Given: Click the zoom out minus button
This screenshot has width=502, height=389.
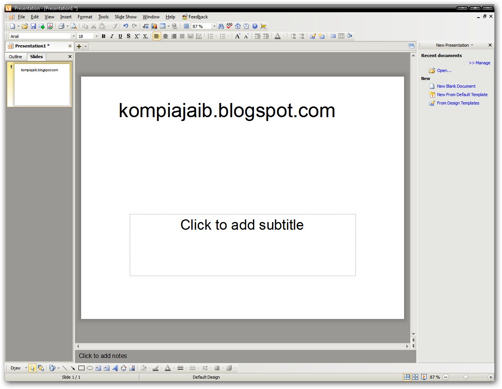Looking at the screenshot, I should 446,377.
